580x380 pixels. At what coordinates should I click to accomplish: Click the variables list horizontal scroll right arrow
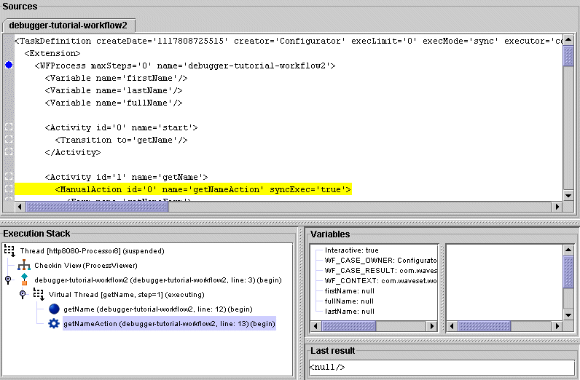[x=431, y=326]
